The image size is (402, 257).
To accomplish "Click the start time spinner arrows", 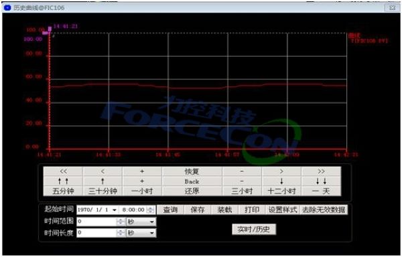I will pos(151,210).
